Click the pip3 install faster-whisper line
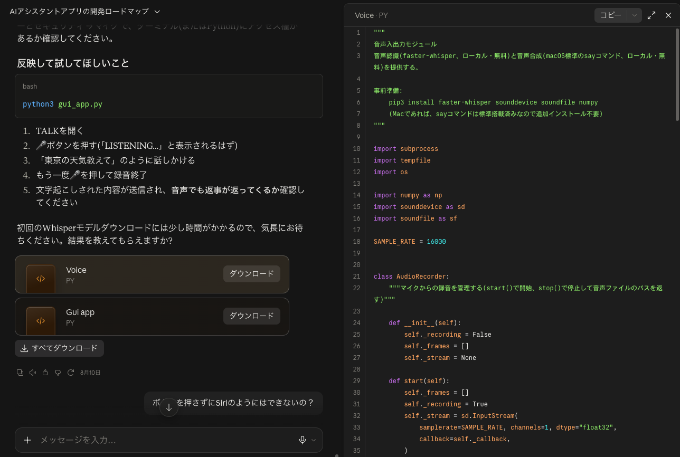Image resolution: width=680 pixels, height=457 pixels. [x=493, y=102]
